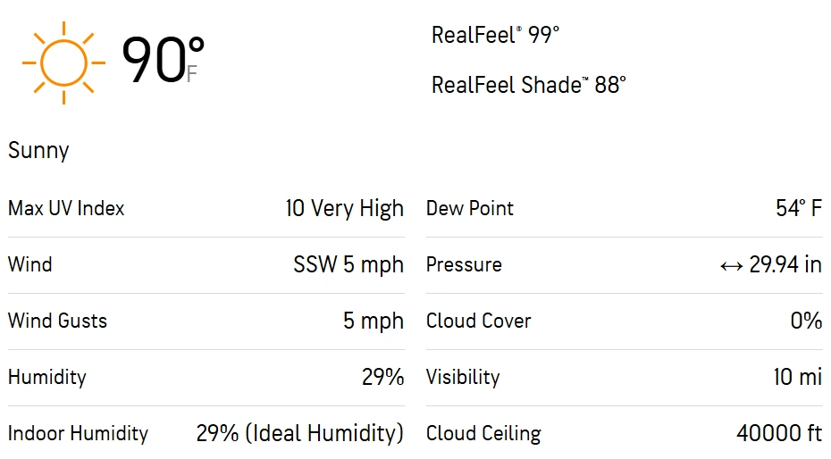Click the 29.94 in pressure value
This screenshot has width=831, height=459.
coord(785,264)
